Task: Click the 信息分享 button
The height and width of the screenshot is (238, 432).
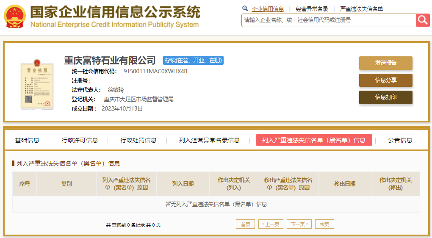Action: (x=386, y=80)
